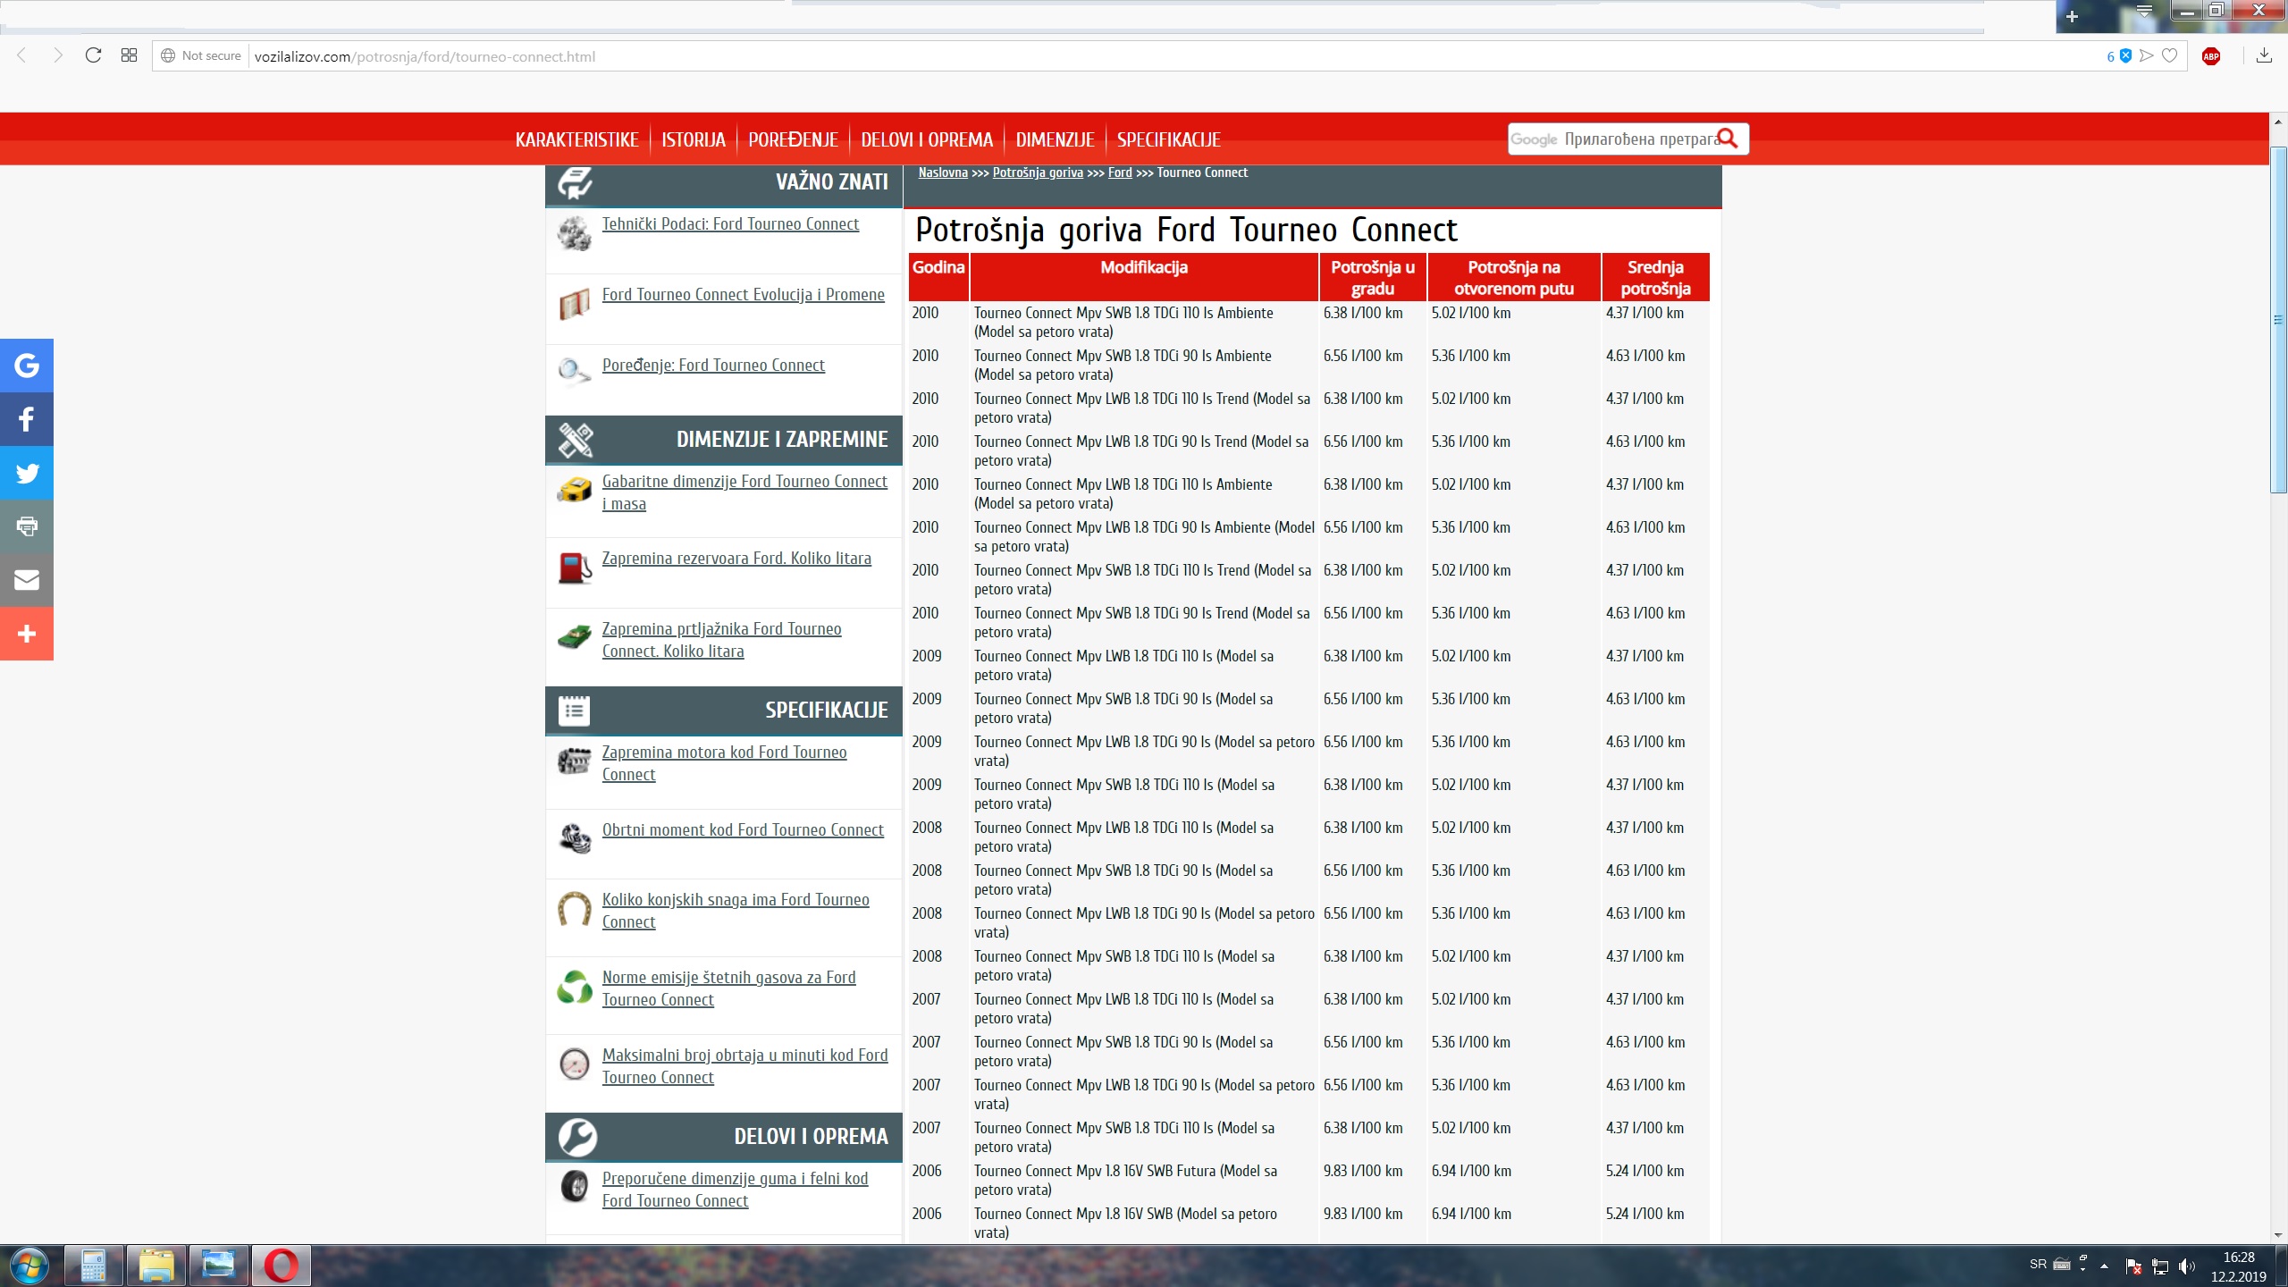
Task: Click the horseshoe icon beside Koliko konjskih snaga
Action: pyautogui.click(x=574, y=909)
